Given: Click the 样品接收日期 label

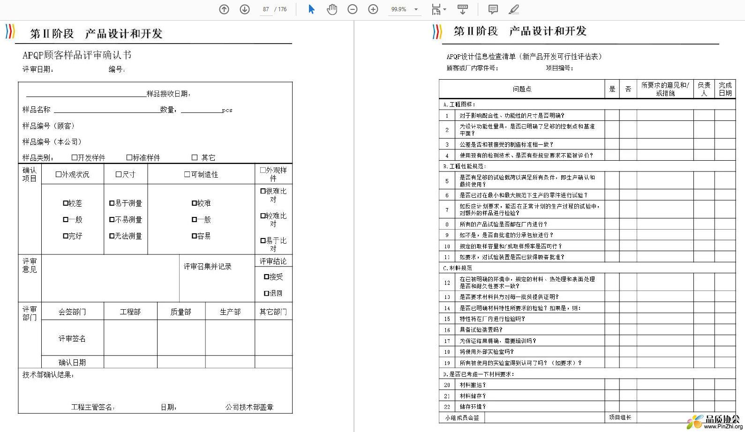Looking at the screenshot, I should tap(168, 94).
